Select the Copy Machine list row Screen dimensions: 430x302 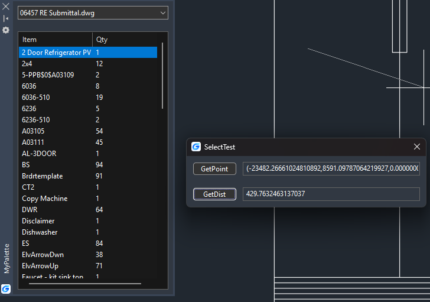88,199
